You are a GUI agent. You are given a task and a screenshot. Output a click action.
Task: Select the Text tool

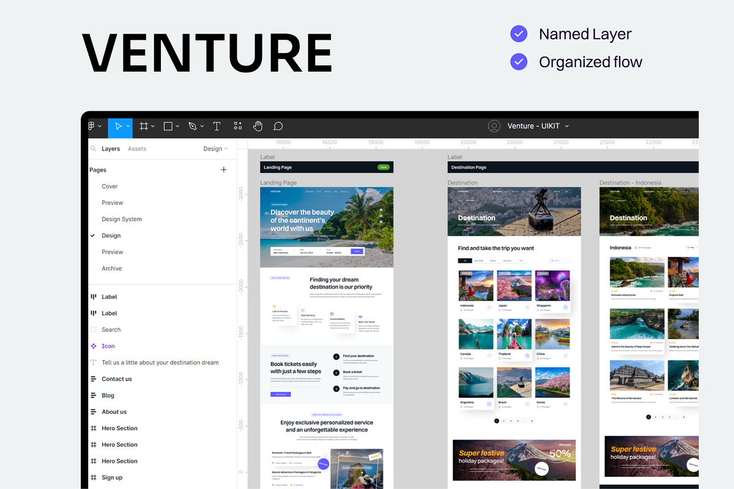(217, 126)
